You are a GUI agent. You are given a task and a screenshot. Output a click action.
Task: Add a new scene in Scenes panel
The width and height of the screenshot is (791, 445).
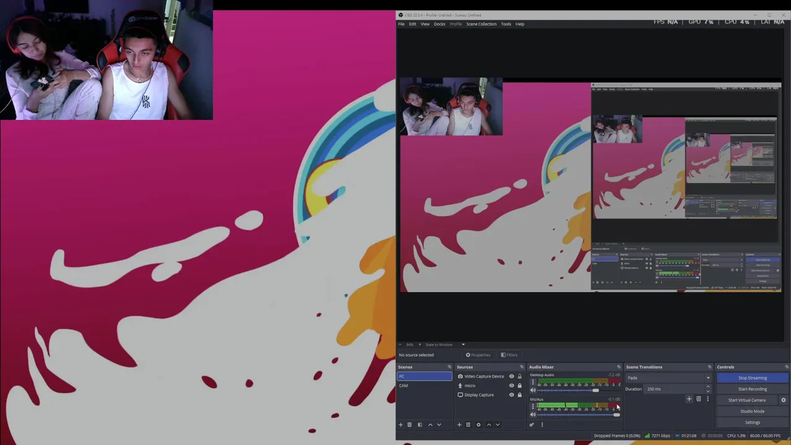click(400, 425)
